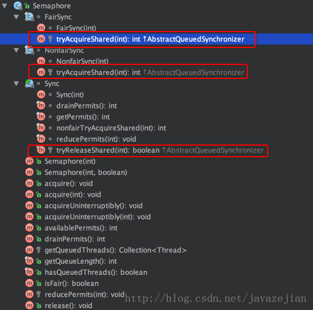Select getPermits(): int row
313x310 pixels.
pos(83,117)
